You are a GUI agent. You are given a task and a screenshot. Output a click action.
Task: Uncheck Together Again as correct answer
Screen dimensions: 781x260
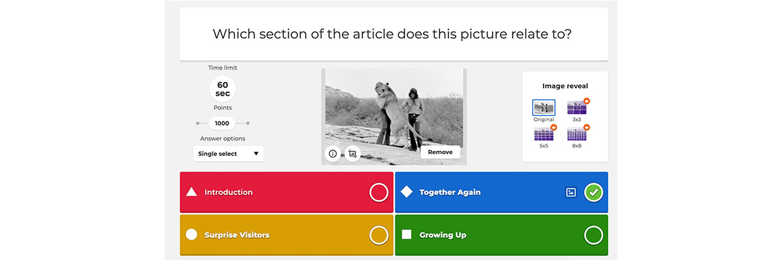click(594, 192)
